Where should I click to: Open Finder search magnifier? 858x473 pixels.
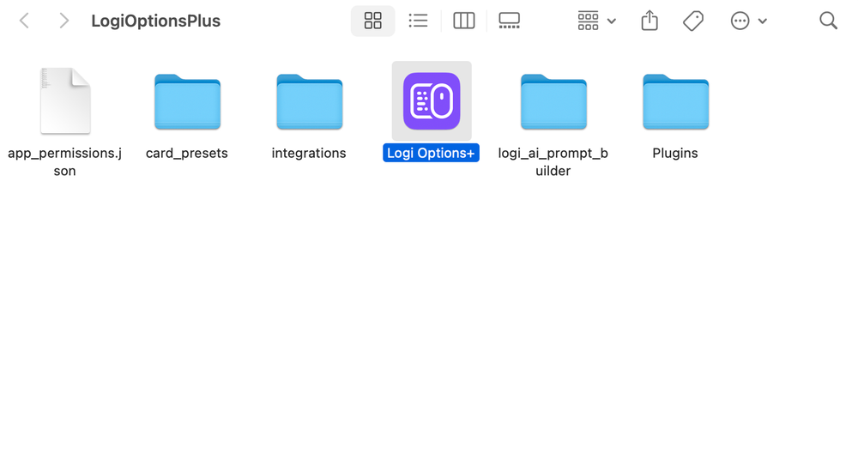click(x=828, y=21)
